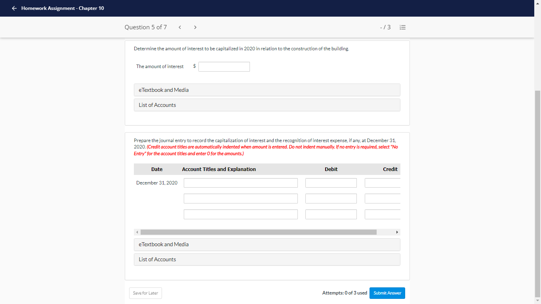The image size is (541, 304).
Task: Open the first List of Accounts panel
Action: point(267,105)
